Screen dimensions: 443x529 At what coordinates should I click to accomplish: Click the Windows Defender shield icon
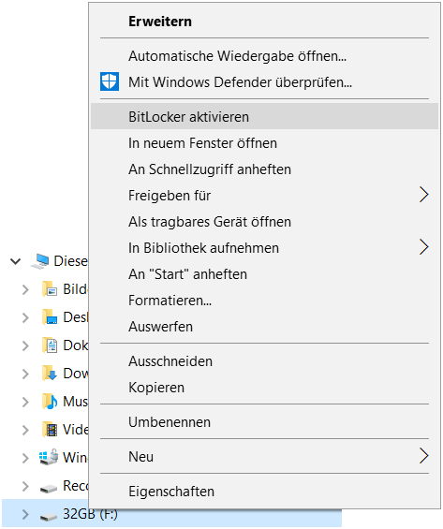[110, 81]
